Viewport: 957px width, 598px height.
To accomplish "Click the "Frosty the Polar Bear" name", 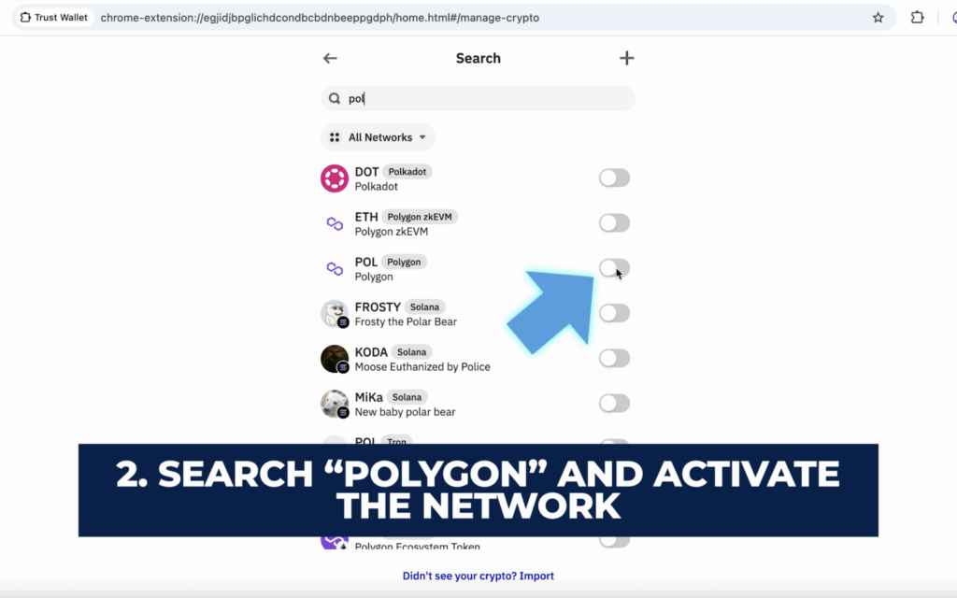I will click(x=406, y=321).
